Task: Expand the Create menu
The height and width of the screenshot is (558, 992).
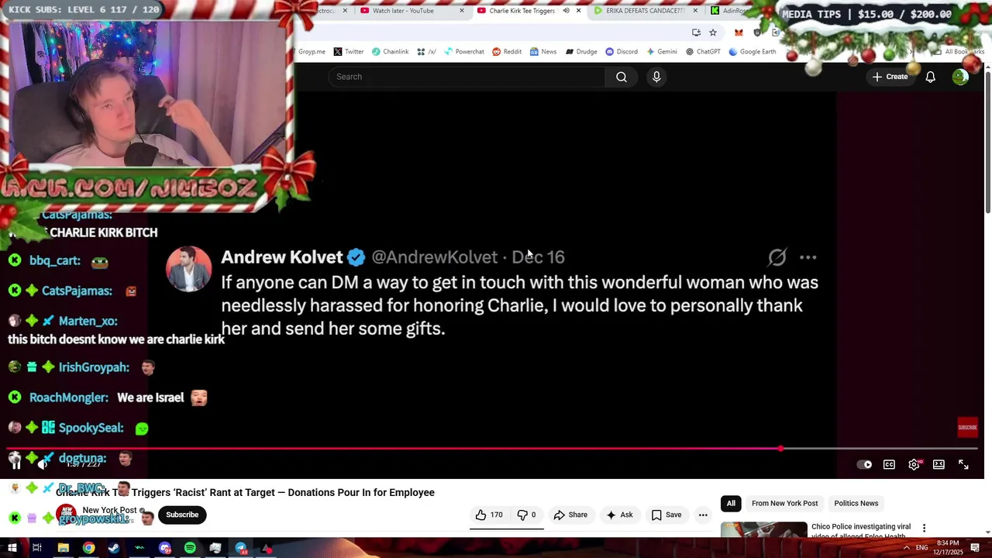Action: 890,77
